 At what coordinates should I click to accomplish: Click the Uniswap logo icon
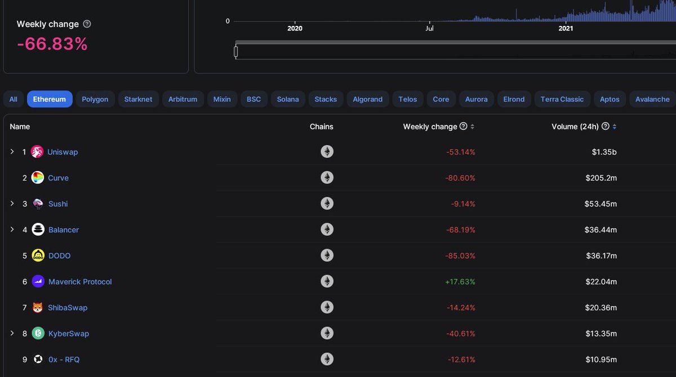click(37, 152)
